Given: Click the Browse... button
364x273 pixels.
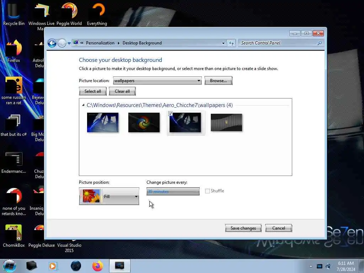Looking at the screenshot, I should tap(218, 81).
